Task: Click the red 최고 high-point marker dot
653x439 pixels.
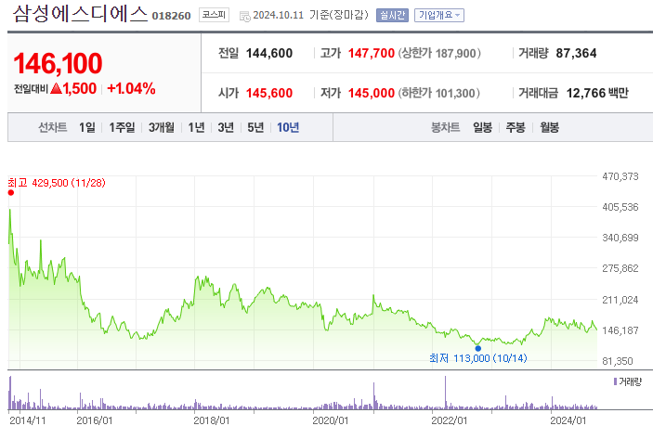Action: [x=11, y=193]
